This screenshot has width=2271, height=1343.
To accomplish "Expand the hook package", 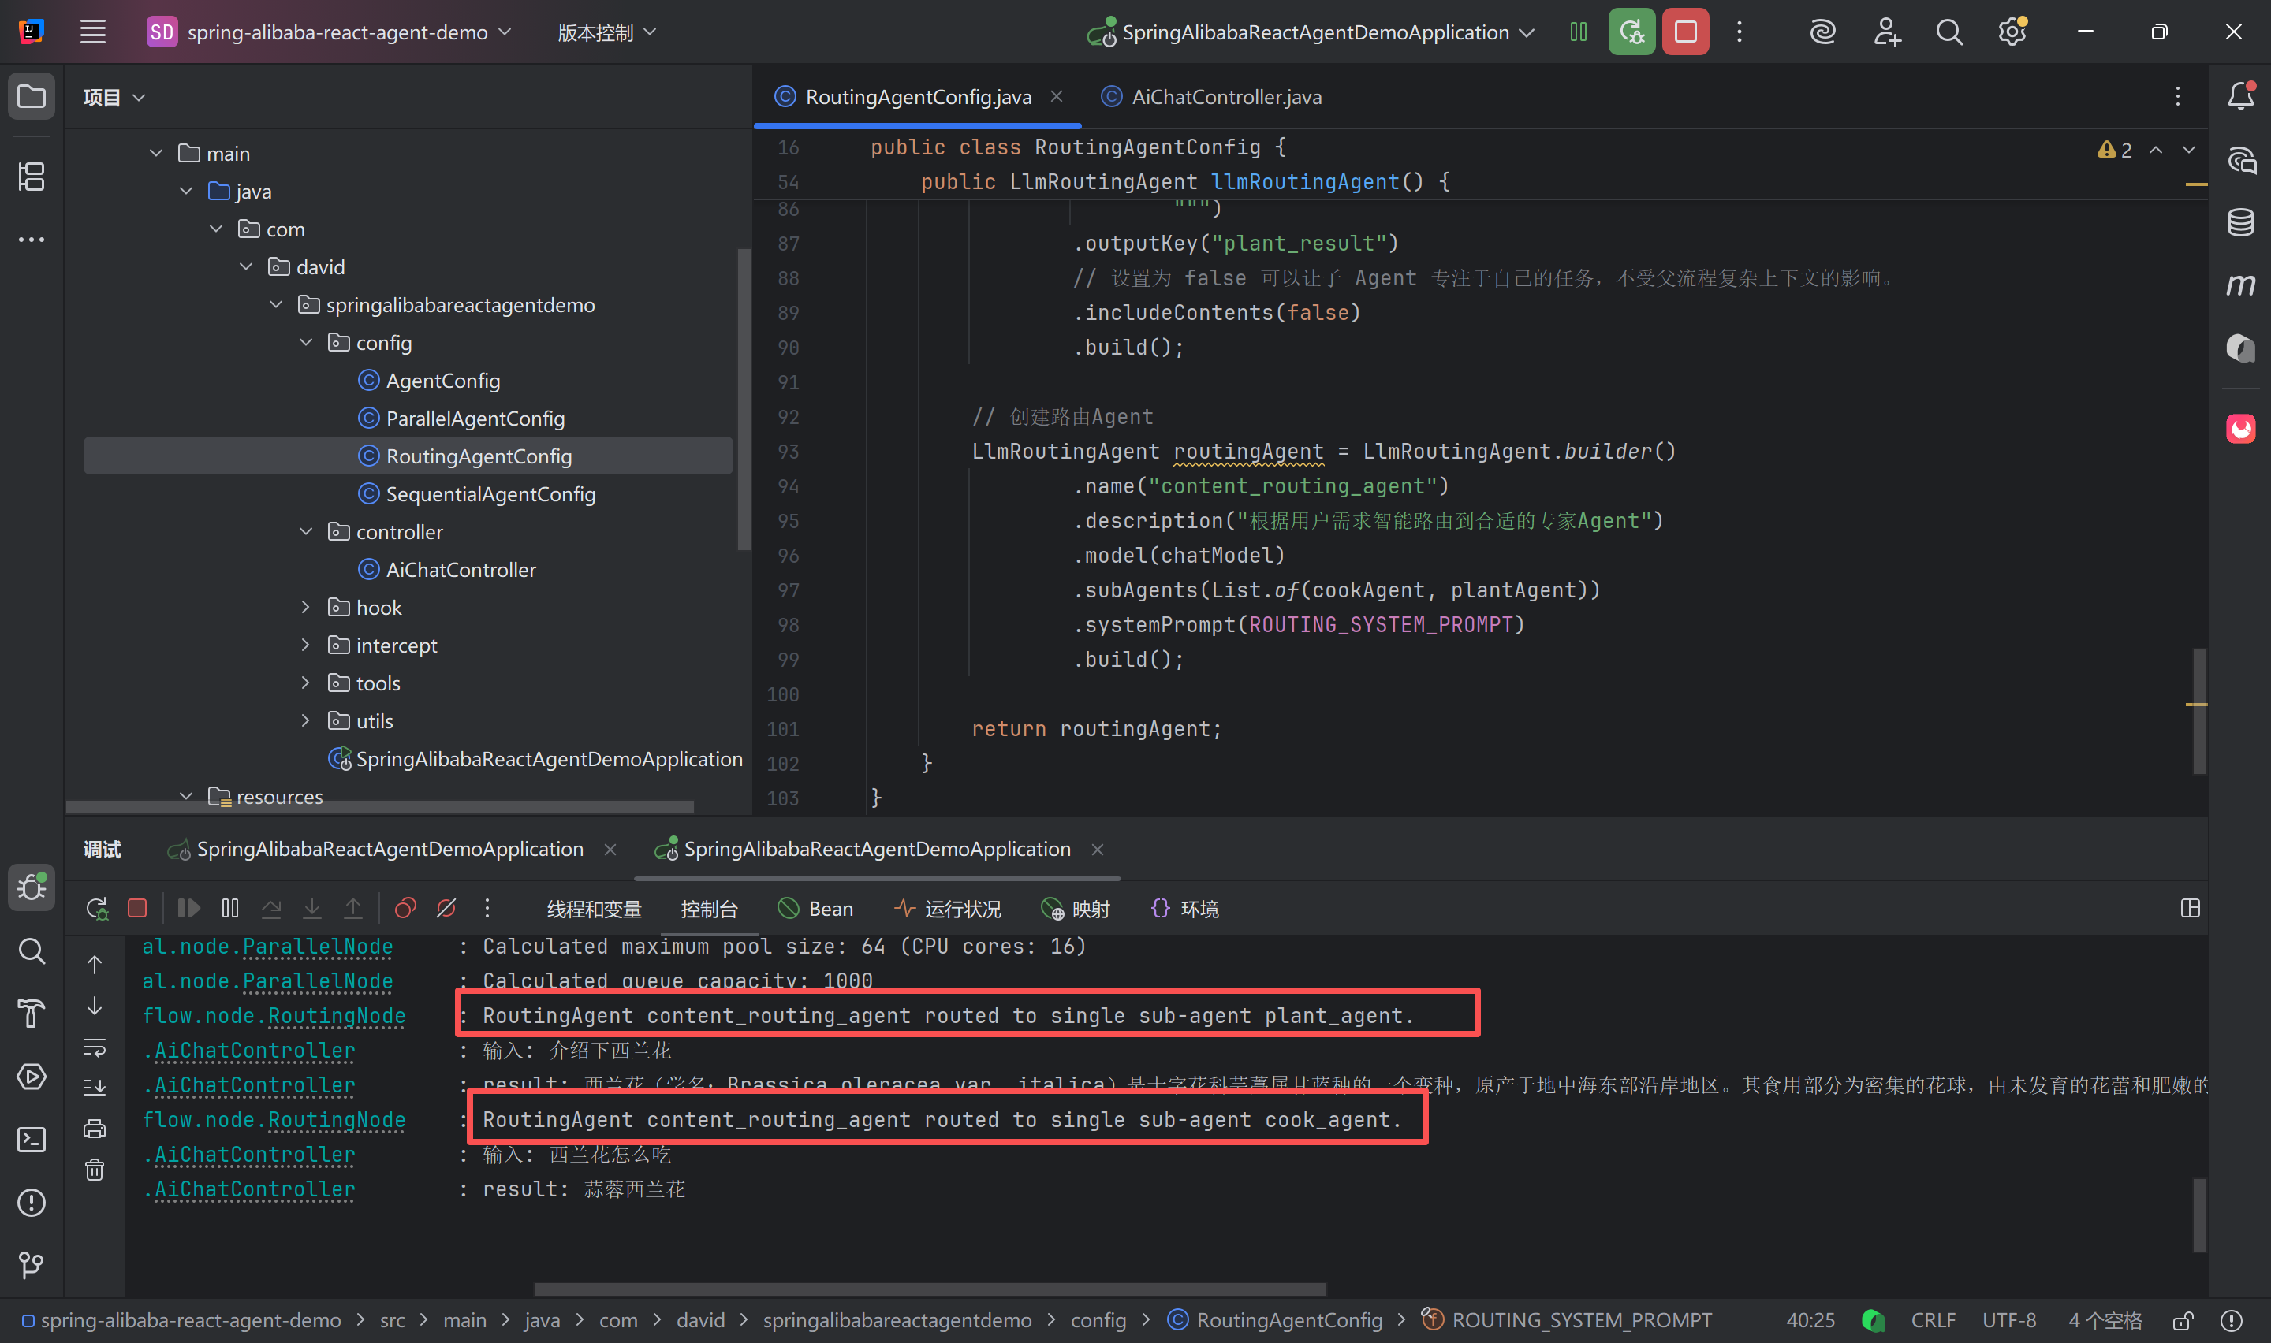I will pyautogui.click(x=306, y=607).
